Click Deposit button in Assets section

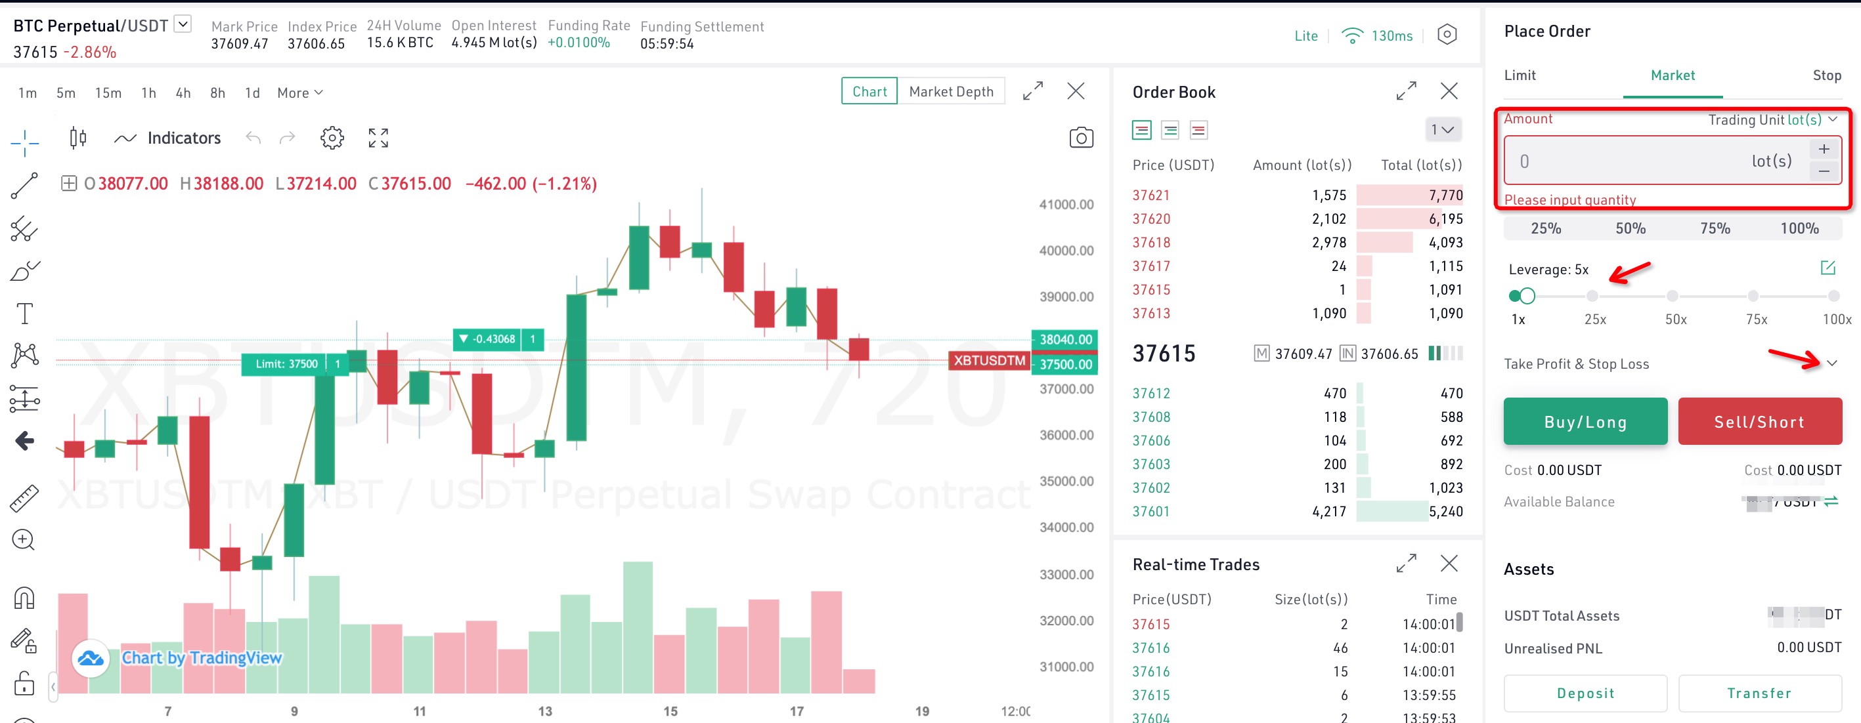point(1585,691)
